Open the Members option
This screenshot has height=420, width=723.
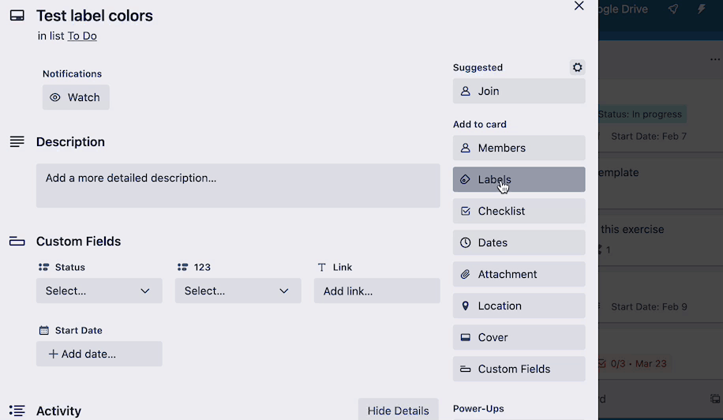coord(519,148)
